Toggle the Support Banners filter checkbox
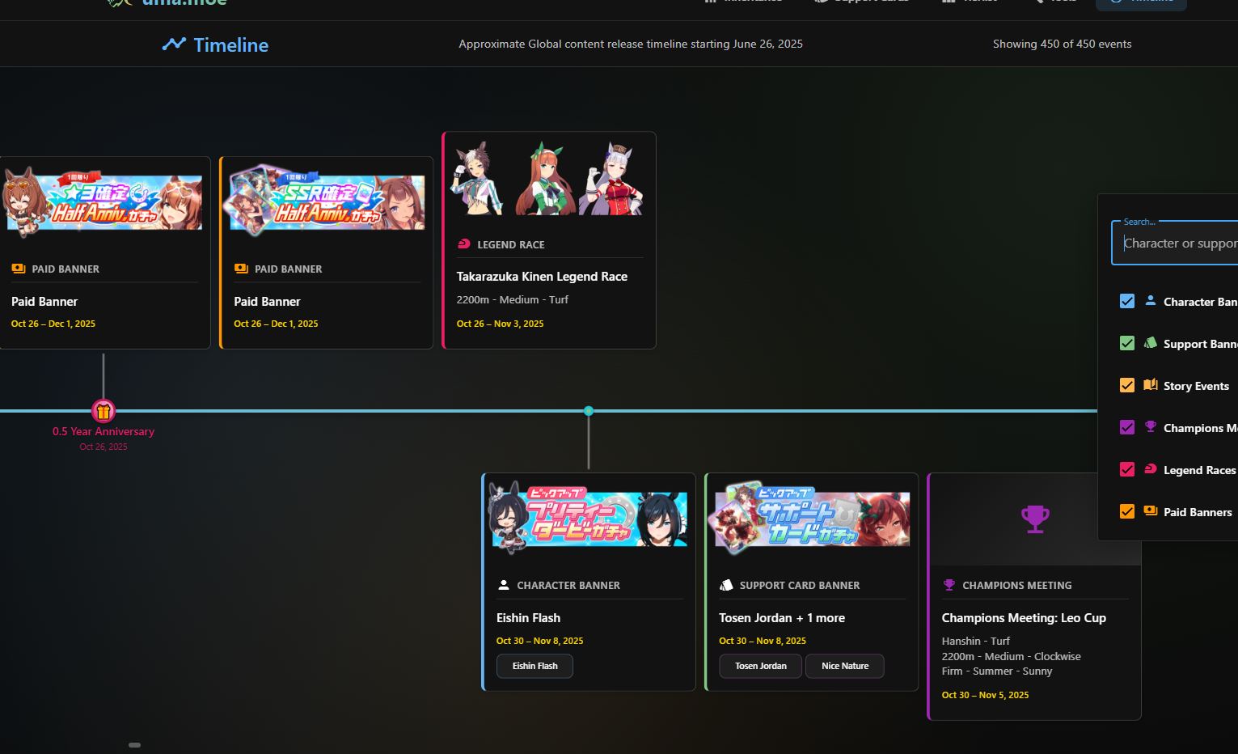This screenshot has height=754, width=1238. [1127, 343]
